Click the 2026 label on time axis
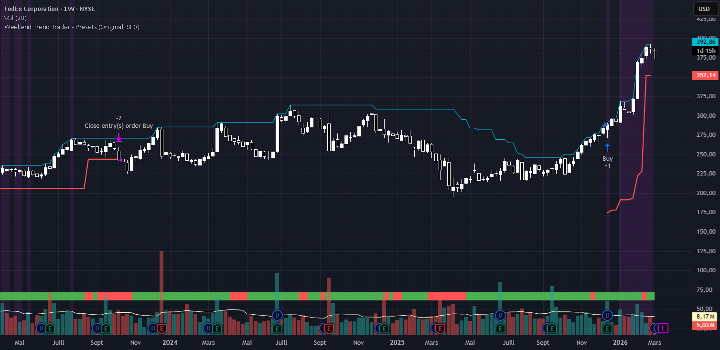 coord(620,342)
